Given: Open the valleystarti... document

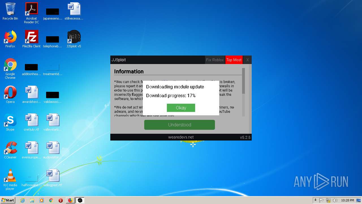Looking at the screenshot, I should [x=53, y=122].
